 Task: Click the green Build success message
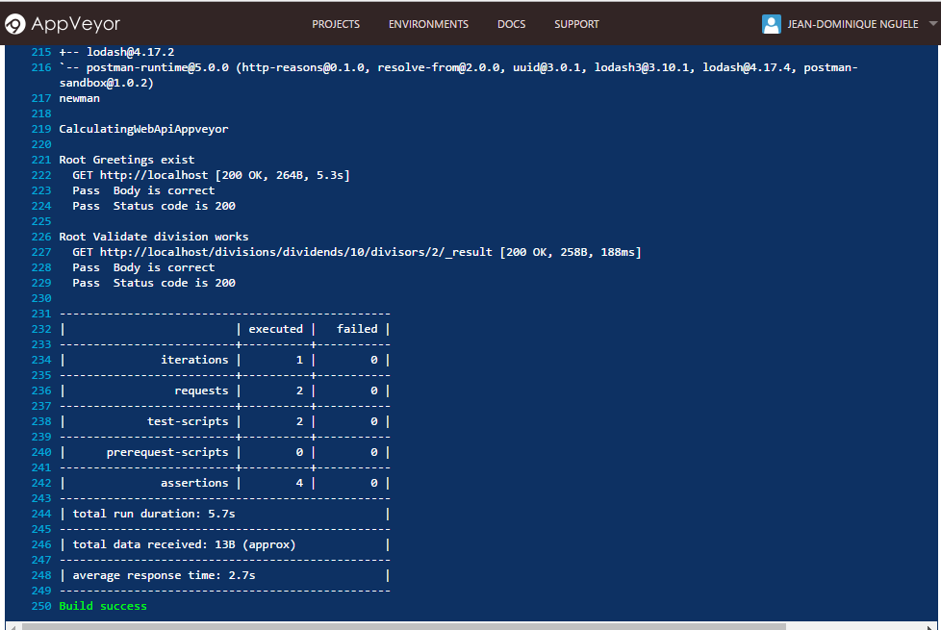coord(103,606)
